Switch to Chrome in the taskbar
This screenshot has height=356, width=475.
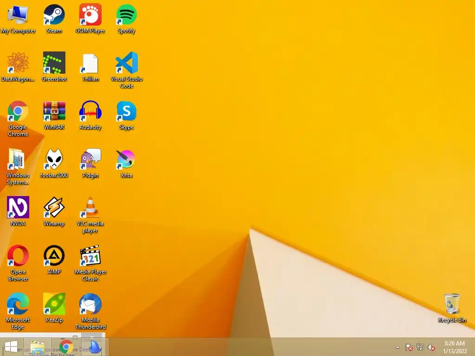coord(66,347)
